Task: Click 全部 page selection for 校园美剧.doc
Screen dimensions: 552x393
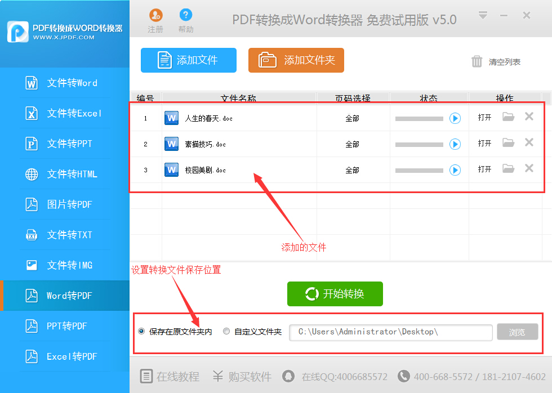Action: (352, 170)
